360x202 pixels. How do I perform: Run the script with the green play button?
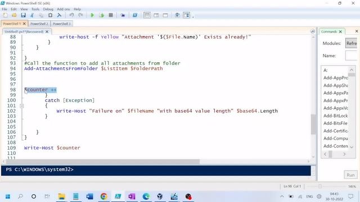(92, 15)
